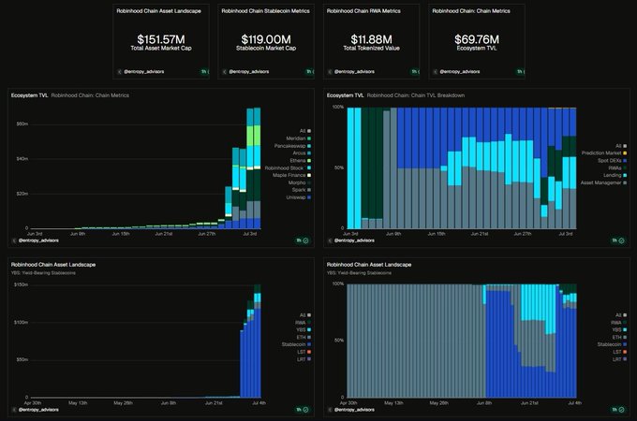637x421 pixels.
Task: Click query icon beside entropy_advisors in Stablecoin Metrics card
Action: [225, 72]
